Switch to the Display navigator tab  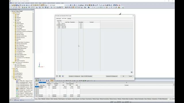pos(17,100)
